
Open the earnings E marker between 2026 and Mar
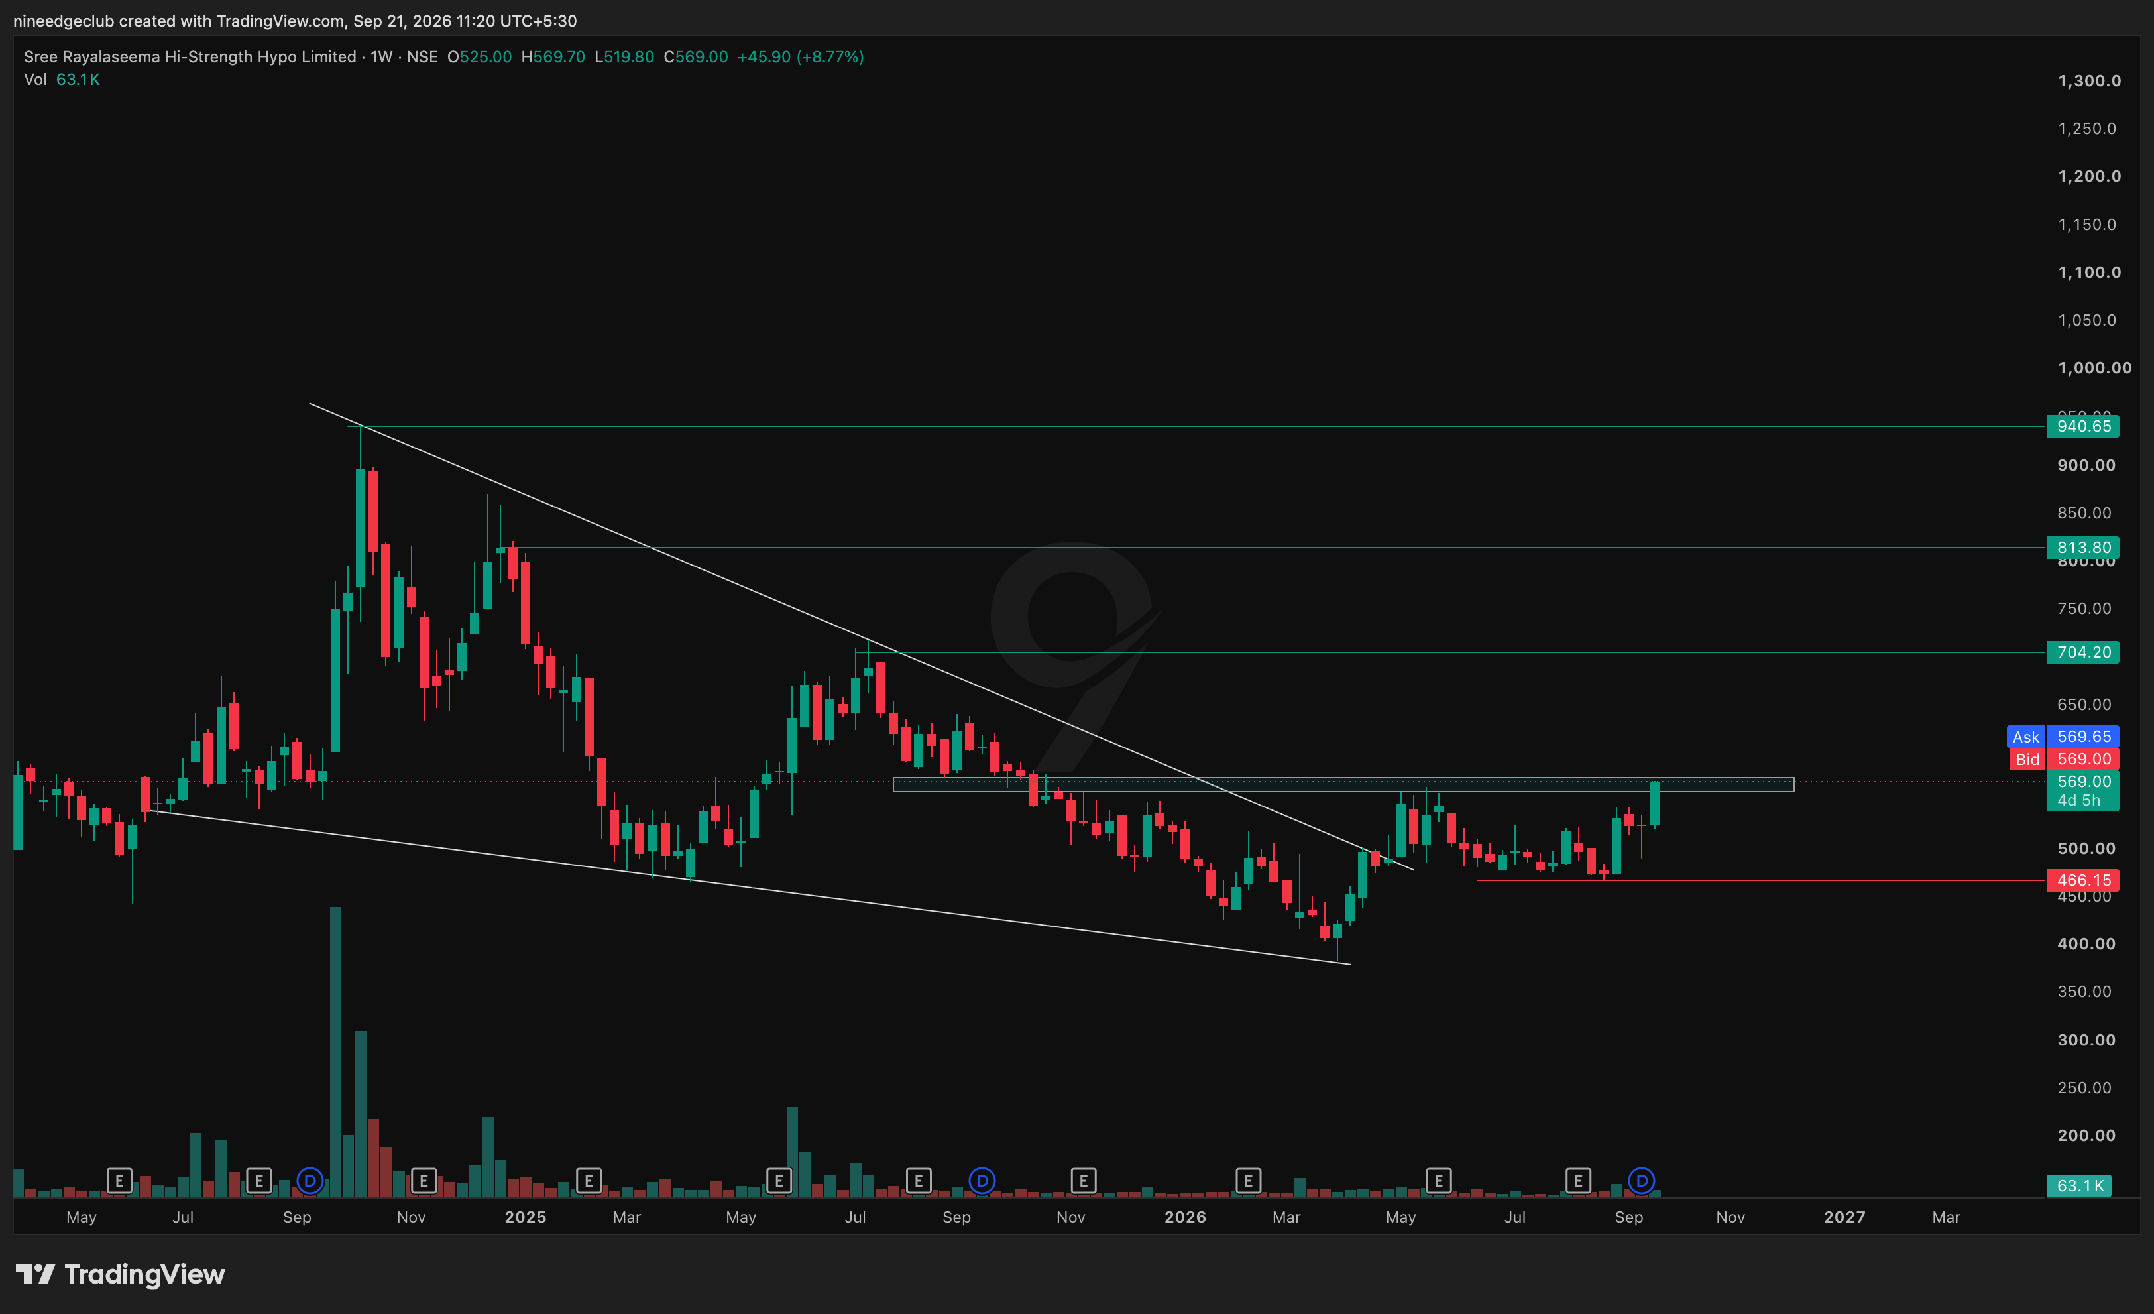tap(1249, 1181)
